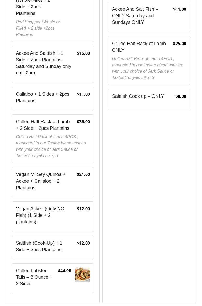Click the $11.00 Callaloo price
The width and height of the screenshot is (202, 306).
(83, 94)
